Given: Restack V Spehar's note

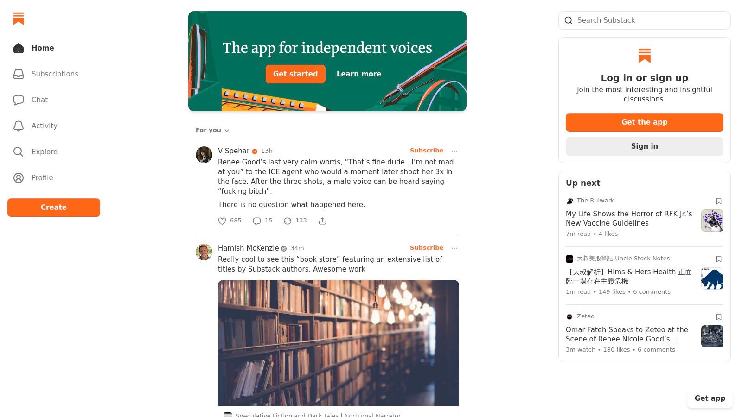Looking at the screenshot, I should coord(288,221).
